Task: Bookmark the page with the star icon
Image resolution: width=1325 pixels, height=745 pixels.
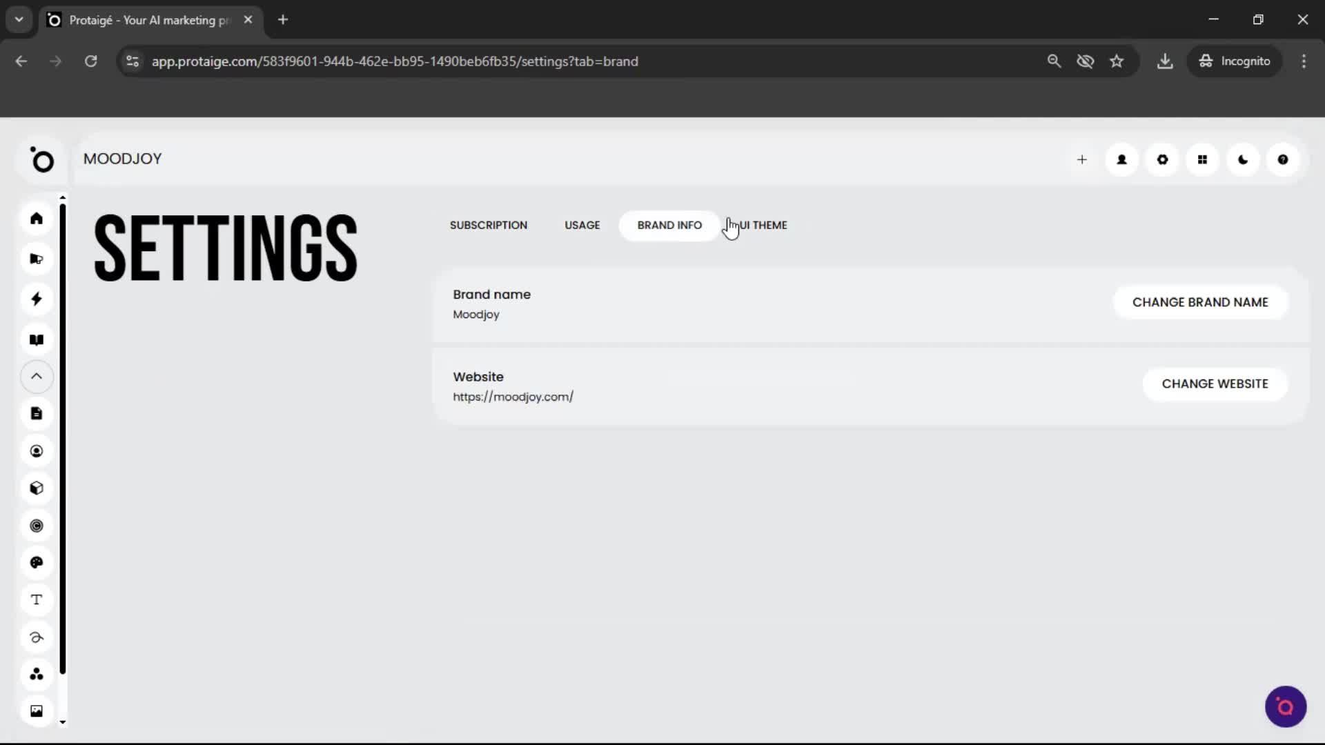Action: [x=1117, y=61]
